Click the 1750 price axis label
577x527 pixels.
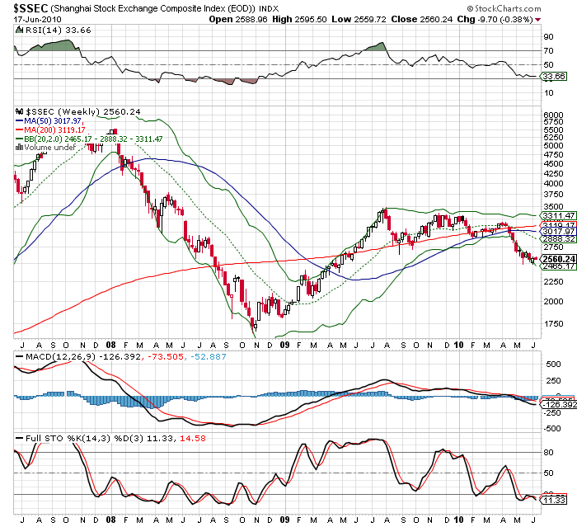point(553,324)
